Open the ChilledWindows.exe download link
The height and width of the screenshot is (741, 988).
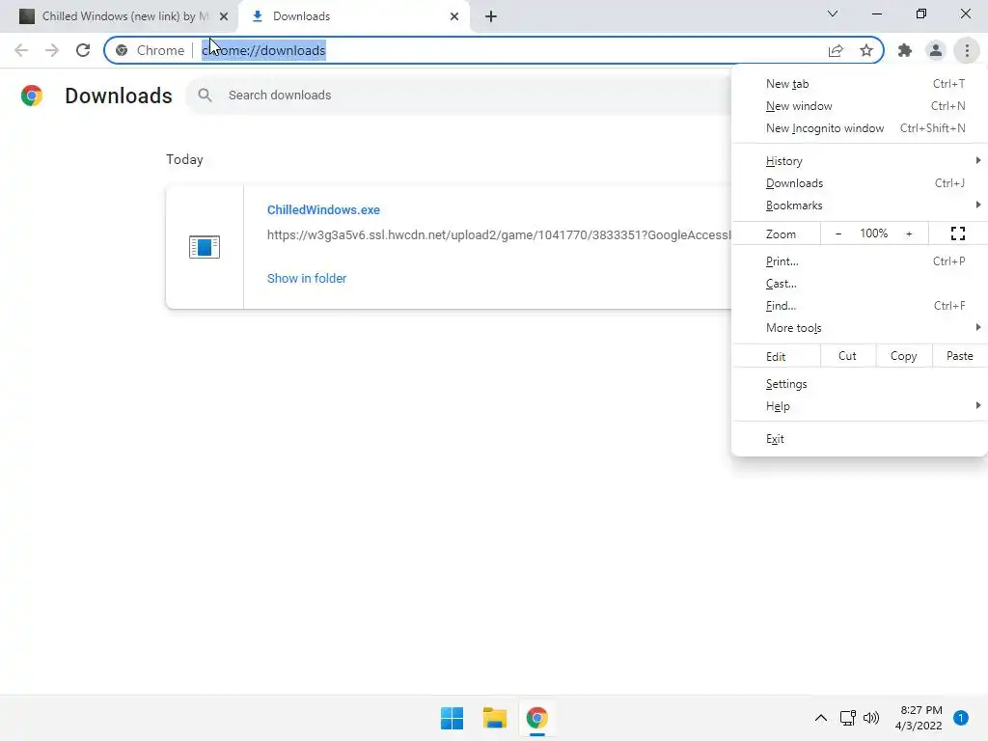(323, 209)
